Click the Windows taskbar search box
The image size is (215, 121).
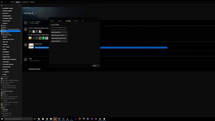coord(18,119)
